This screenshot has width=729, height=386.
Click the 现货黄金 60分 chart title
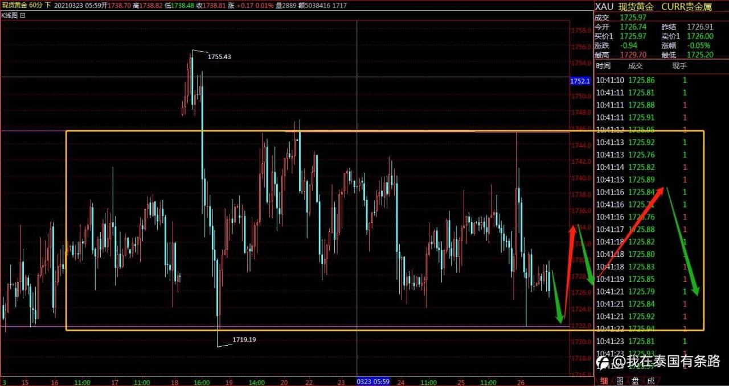pyautogui.click(x=22, y=5)
